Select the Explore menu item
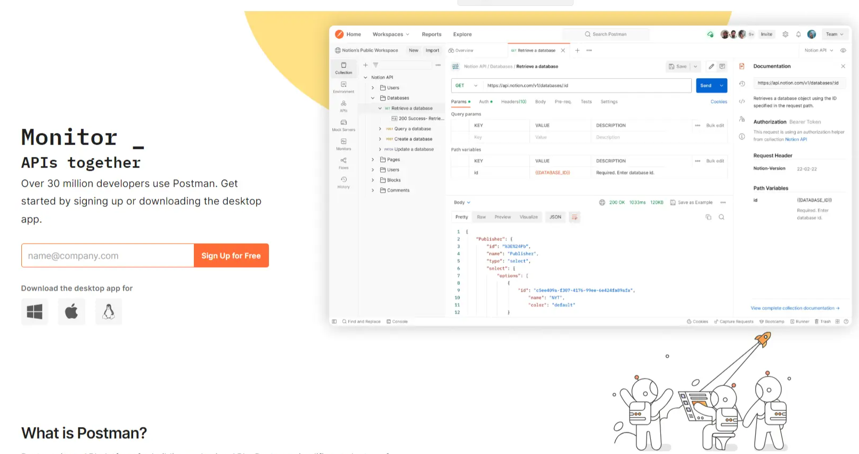Viewport: 859px width, 454px height. [x=462, y=34]
